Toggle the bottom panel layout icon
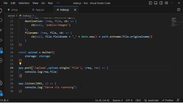Viewport: 183px width, 103px height. 156,3
